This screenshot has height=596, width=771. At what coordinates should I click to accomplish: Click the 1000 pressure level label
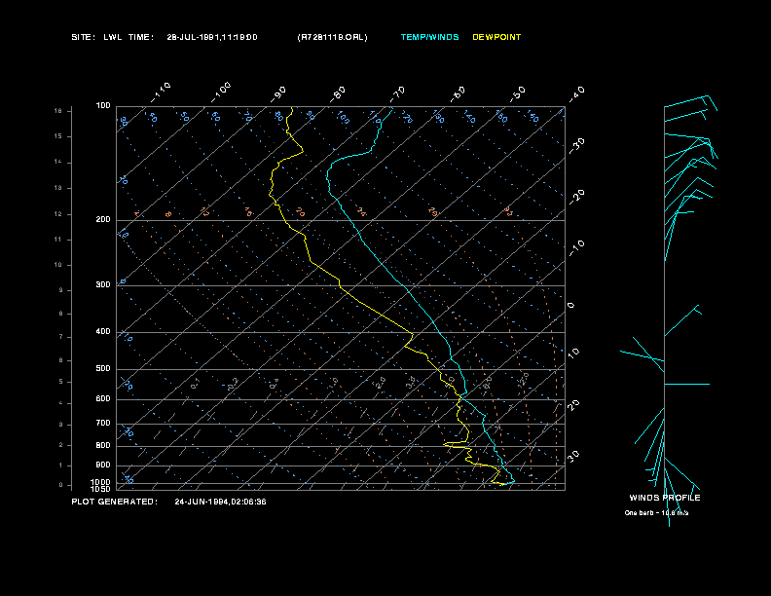[x=101, y=482]
